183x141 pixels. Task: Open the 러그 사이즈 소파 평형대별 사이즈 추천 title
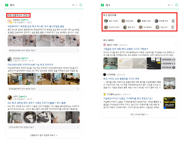121,79
